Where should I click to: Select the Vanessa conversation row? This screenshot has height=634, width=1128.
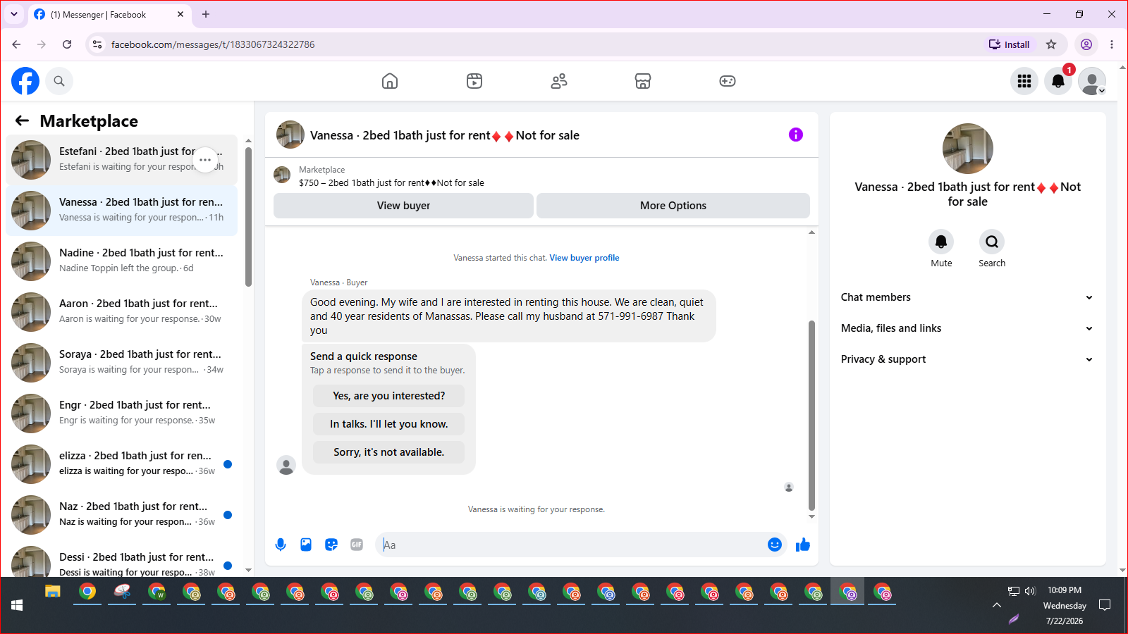[121, 211]
